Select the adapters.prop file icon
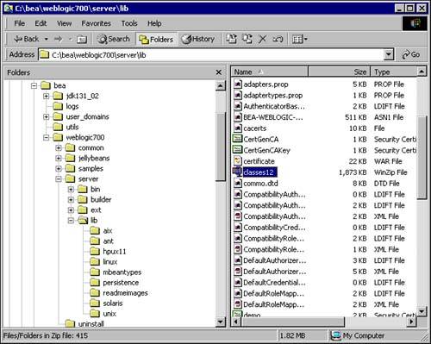 [237, 84]
